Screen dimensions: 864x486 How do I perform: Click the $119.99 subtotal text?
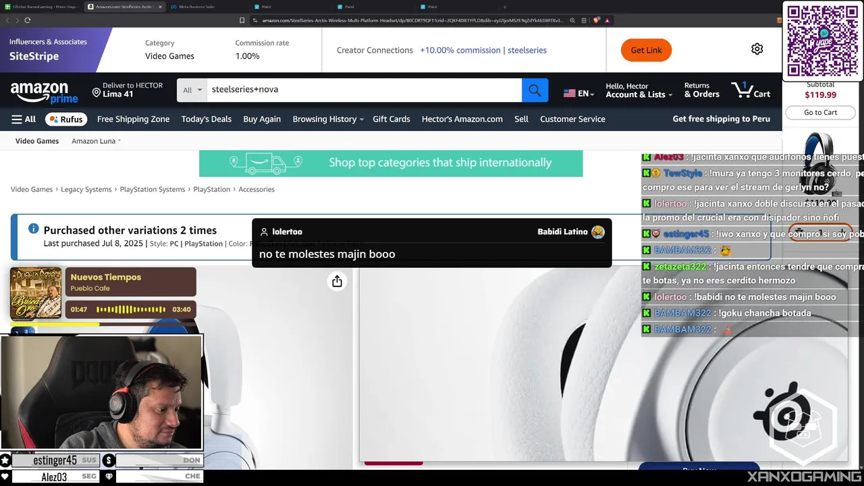click(820, 95)
